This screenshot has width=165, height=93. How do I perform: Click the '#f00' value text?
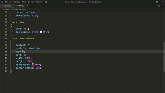tap(37, 65)
